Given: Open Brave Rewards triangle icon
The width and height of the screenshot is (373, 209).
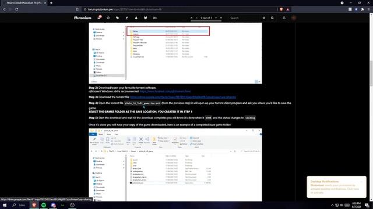Looking at the screenshot, I should [287, 9].
